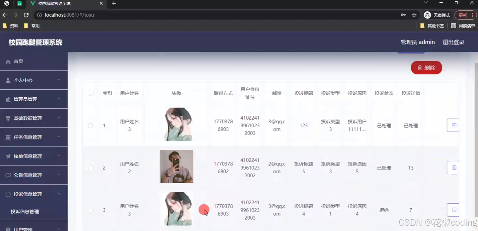Expand the 任务信息管理 menu chevron
The image size is (478, 231).
click(59, 137)
